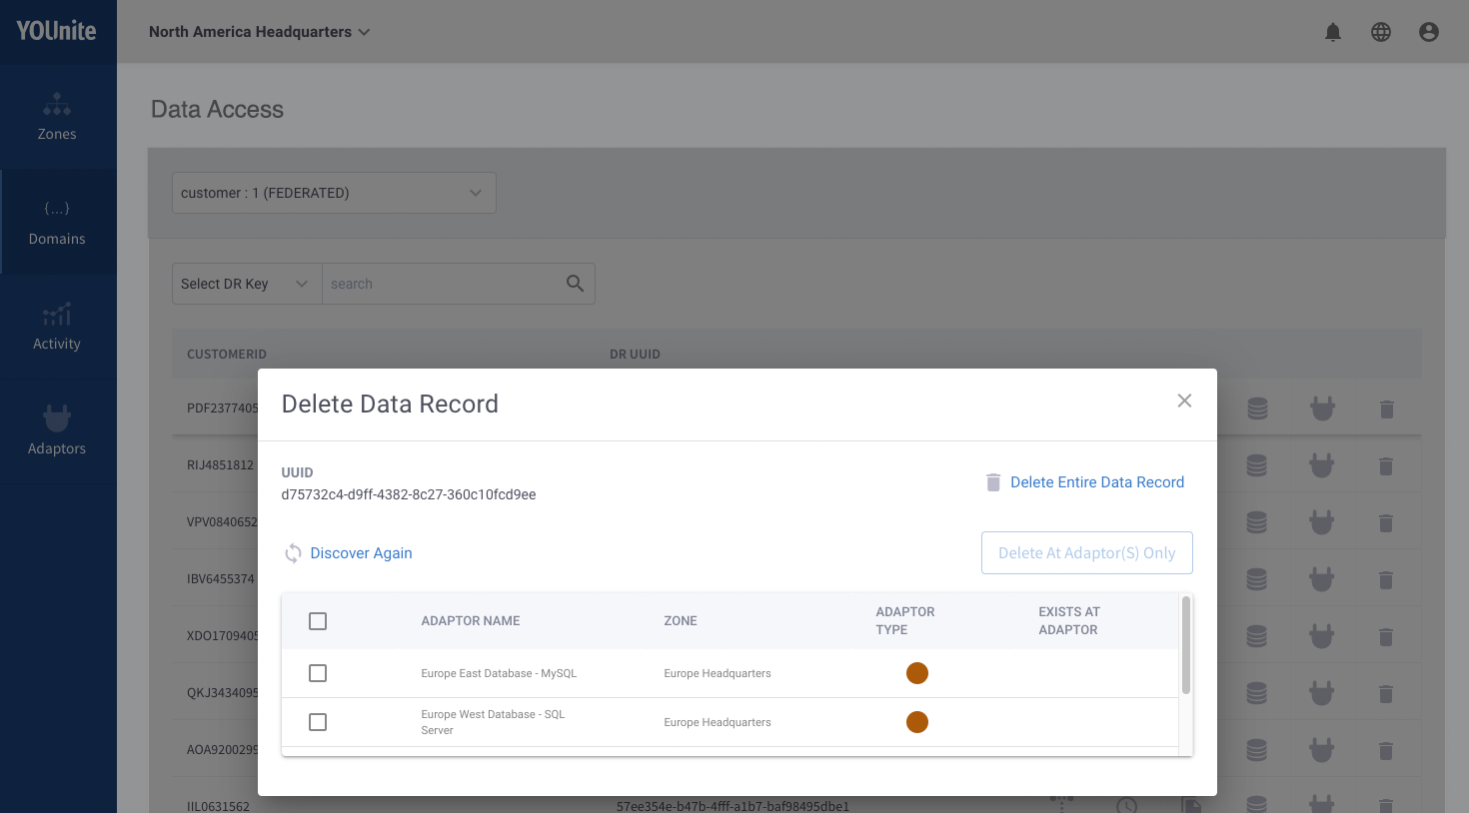Viewport: 1469px width, 813px height.
Task: Click the search magnifier icon
Action: coord(575,284)
